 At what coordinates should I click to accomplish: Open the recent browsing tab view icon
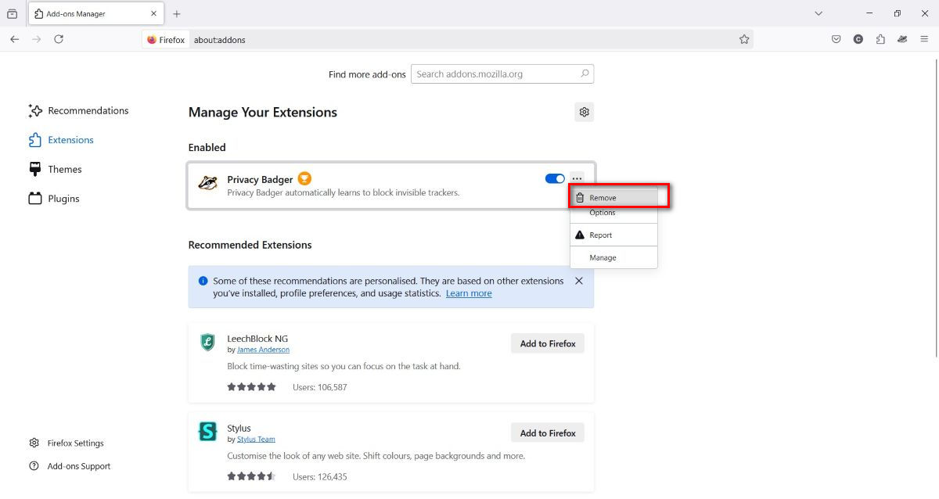pos(12,13)
